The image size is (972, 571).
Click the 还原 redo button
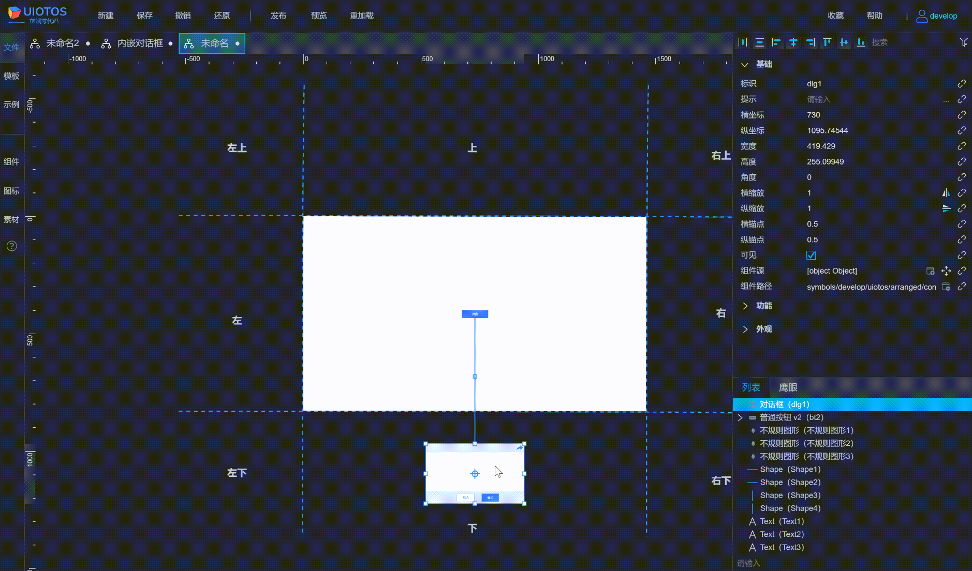point(222,16)
